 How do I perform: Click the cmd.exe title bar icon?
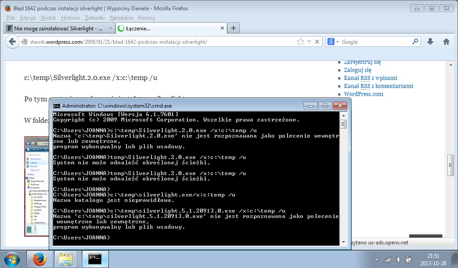57,105
